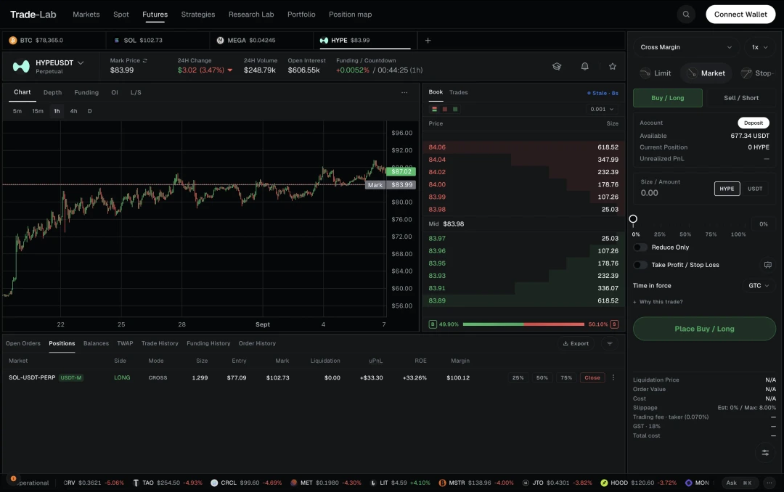Show bids-only order book view
This screenshot has height=492, width=784.
pyautogui.click(x=455, y=109)
